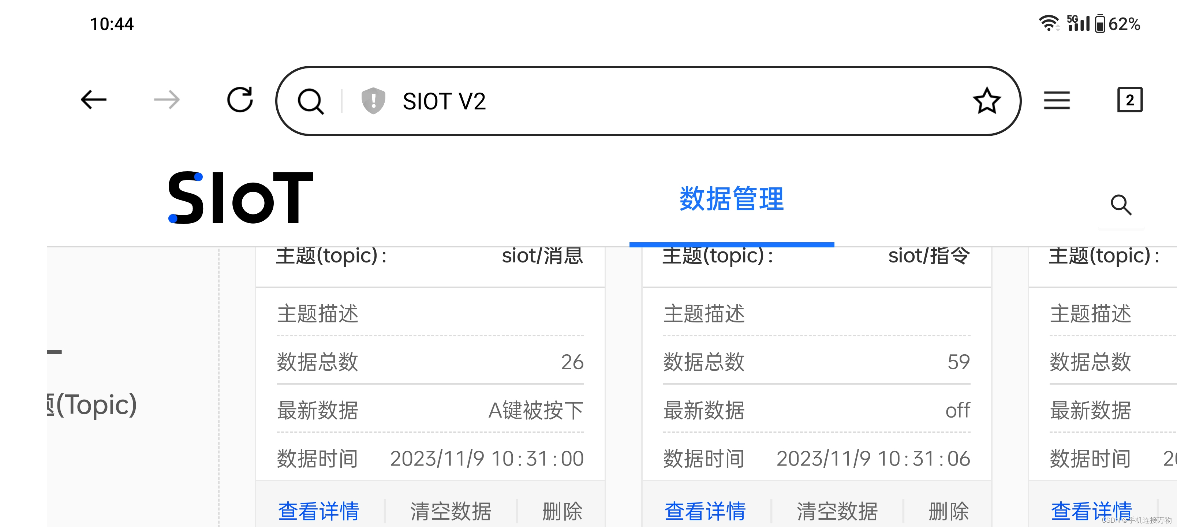Navigate back using the browser back arrow
Screen dimensions: 1177x527
[x=93, y=100]
